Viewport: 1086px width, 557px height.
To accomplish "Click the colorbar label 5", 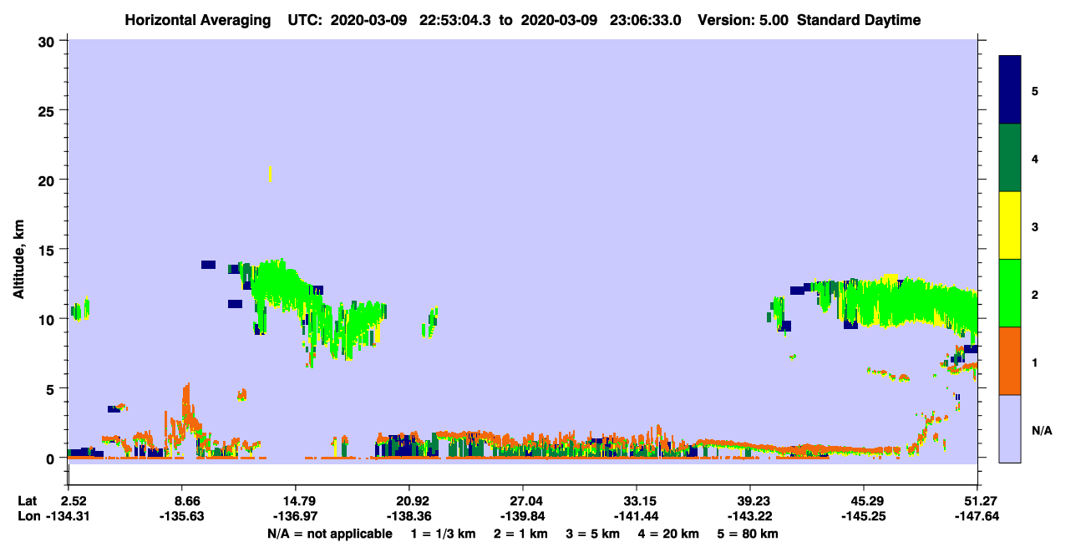I will (x=1035, y=90).
